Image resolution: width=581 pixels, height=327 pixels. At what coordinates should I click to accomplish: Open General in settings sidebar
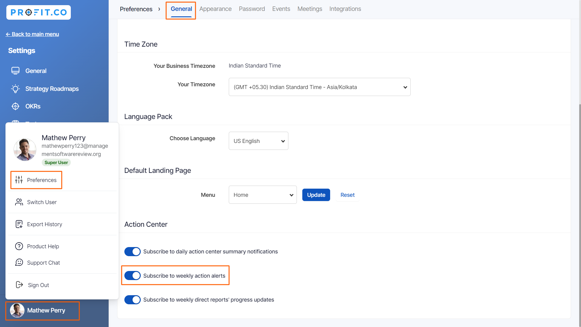(x=36, y=71)
